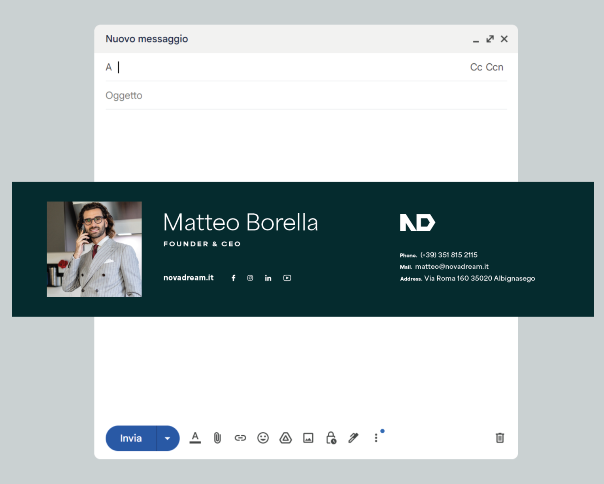Insert signature using pen icon
Viewport: 604px width, 484px height.
(x=353, y=438)
